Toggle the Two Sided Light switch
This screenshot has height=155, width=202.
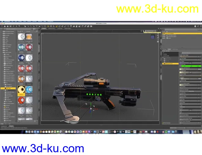[x=190, y=72]
